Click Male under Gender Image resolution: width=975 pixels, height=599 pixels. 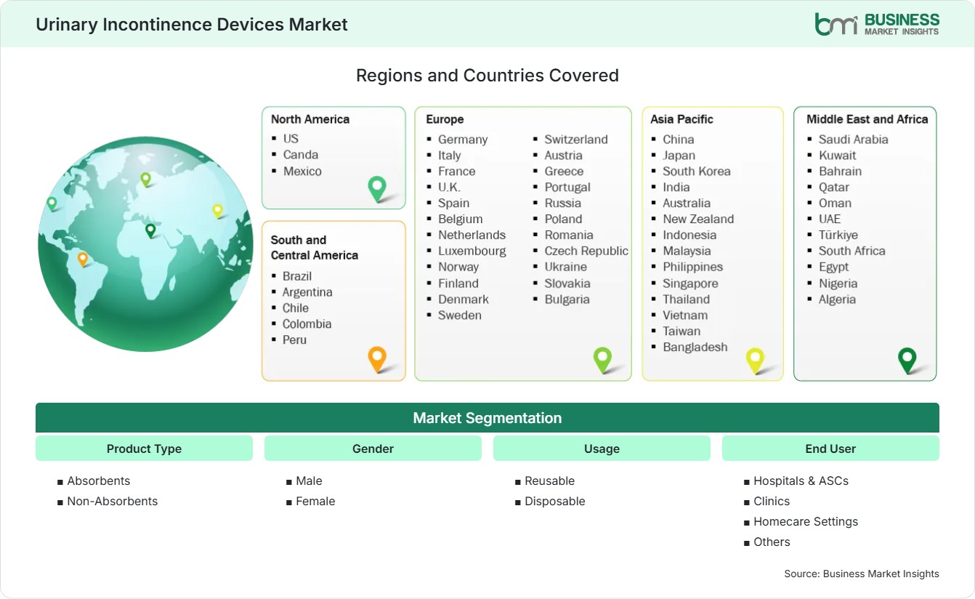tap(309, 481)
